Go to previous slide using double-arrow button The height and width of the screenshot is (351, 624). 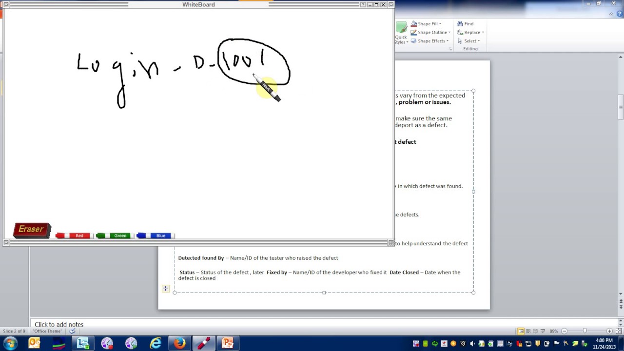(x=621, y=301)
